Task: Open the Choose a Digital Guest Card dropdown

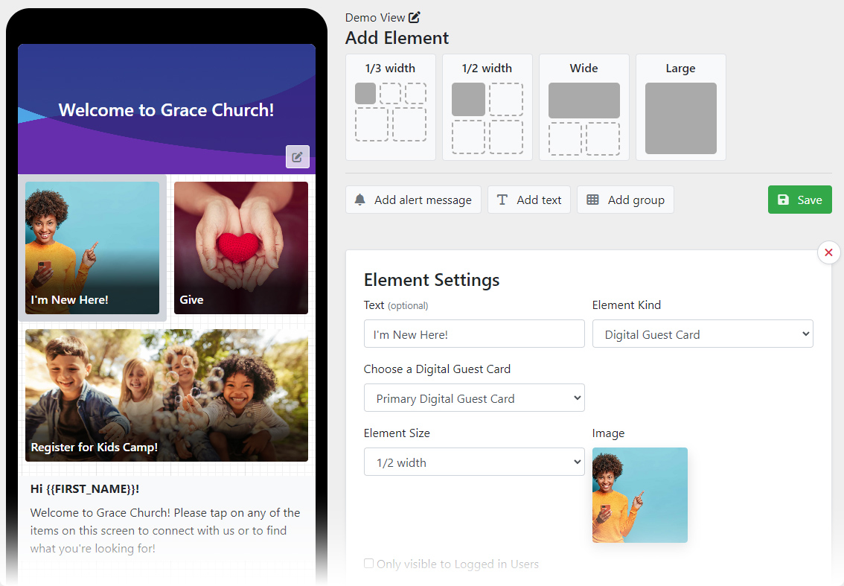Action: pyautogui.click(x=474, y=398)
